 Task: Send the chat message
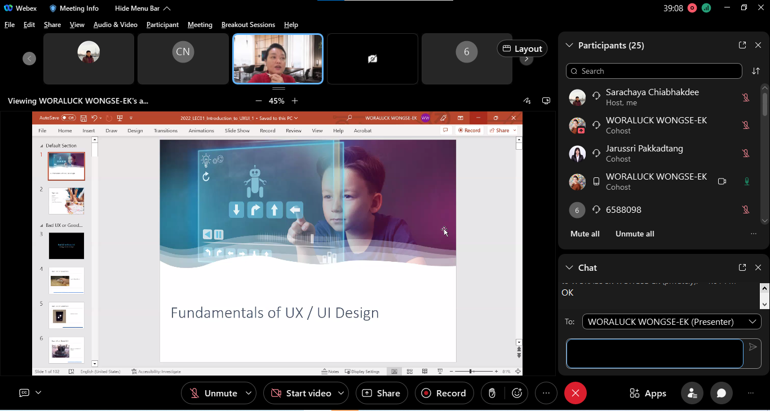coord(753,347)
